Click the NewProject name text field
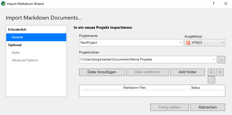Screen dimensions: 232x115 129,43
